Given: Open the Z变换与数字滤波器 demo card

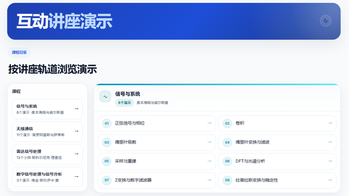Looking at the screenshot, I should (x=157, y=180).
